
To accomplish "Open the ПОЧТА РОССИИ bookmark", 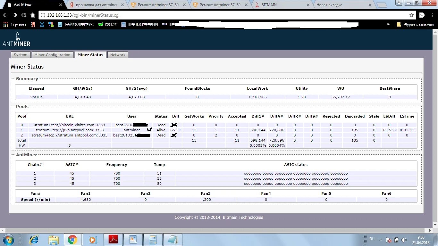I will [139, 24].
